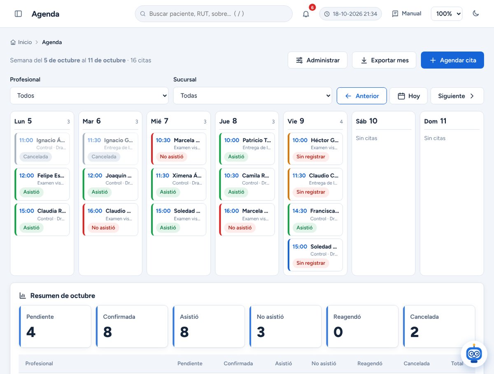Click the Reagendó summary card

(x=362, y=327)
